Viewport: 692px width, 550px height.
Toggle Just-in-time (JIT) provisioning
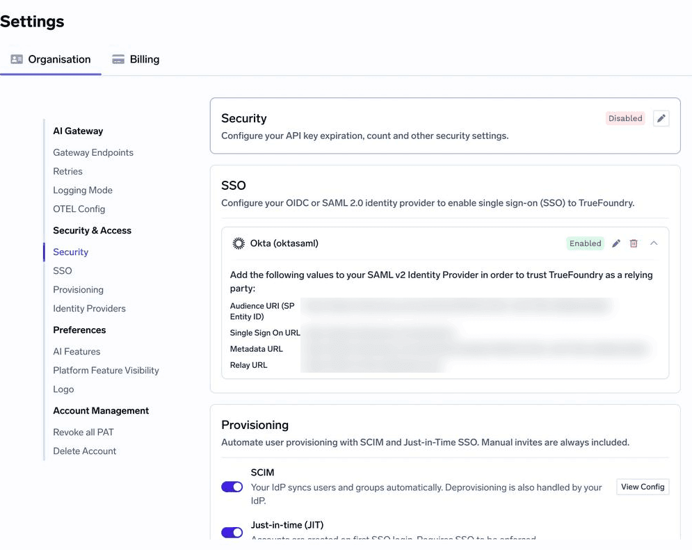pos(232,533)
